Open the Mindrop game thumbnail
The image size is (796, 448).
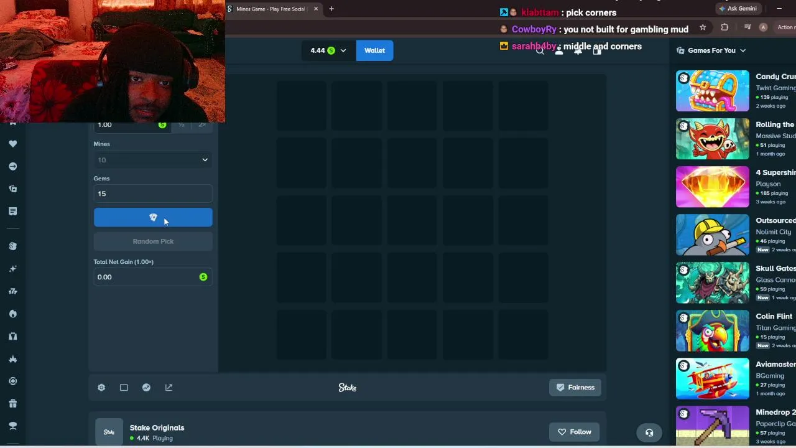pyautogui.click(x=713, y=426)
